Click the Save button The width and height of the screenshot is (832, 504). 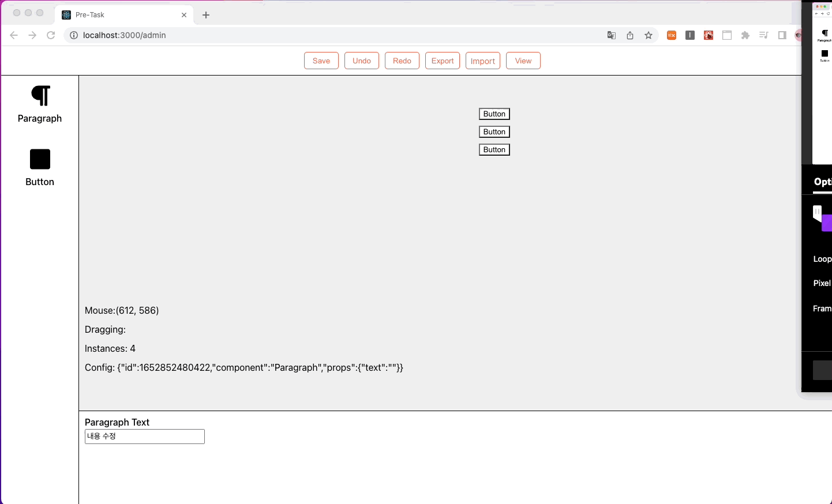321,60
